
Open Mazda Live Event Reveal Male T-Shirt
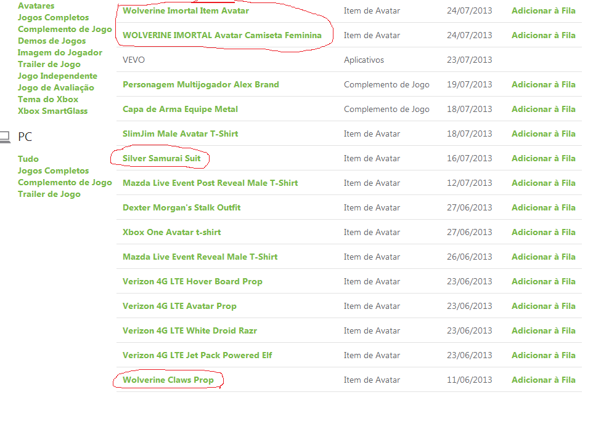[x=200, y=257]
